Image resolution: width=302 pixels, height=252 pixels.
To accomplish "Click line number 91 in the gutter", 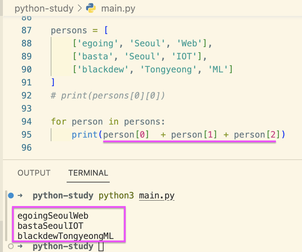I will coord(26,83).
